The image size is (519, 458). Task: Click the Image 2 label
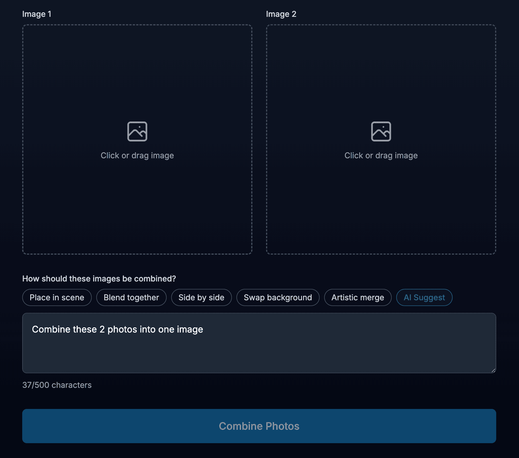pyautogui.click(x=281, y=14)
